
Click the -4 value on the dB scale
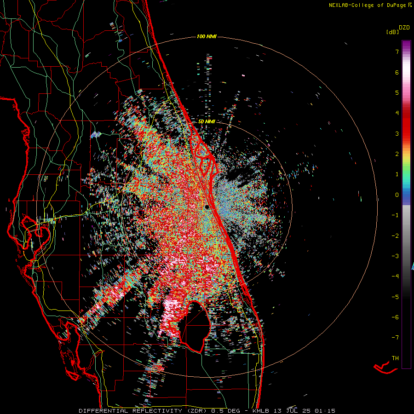click(395, 276)
